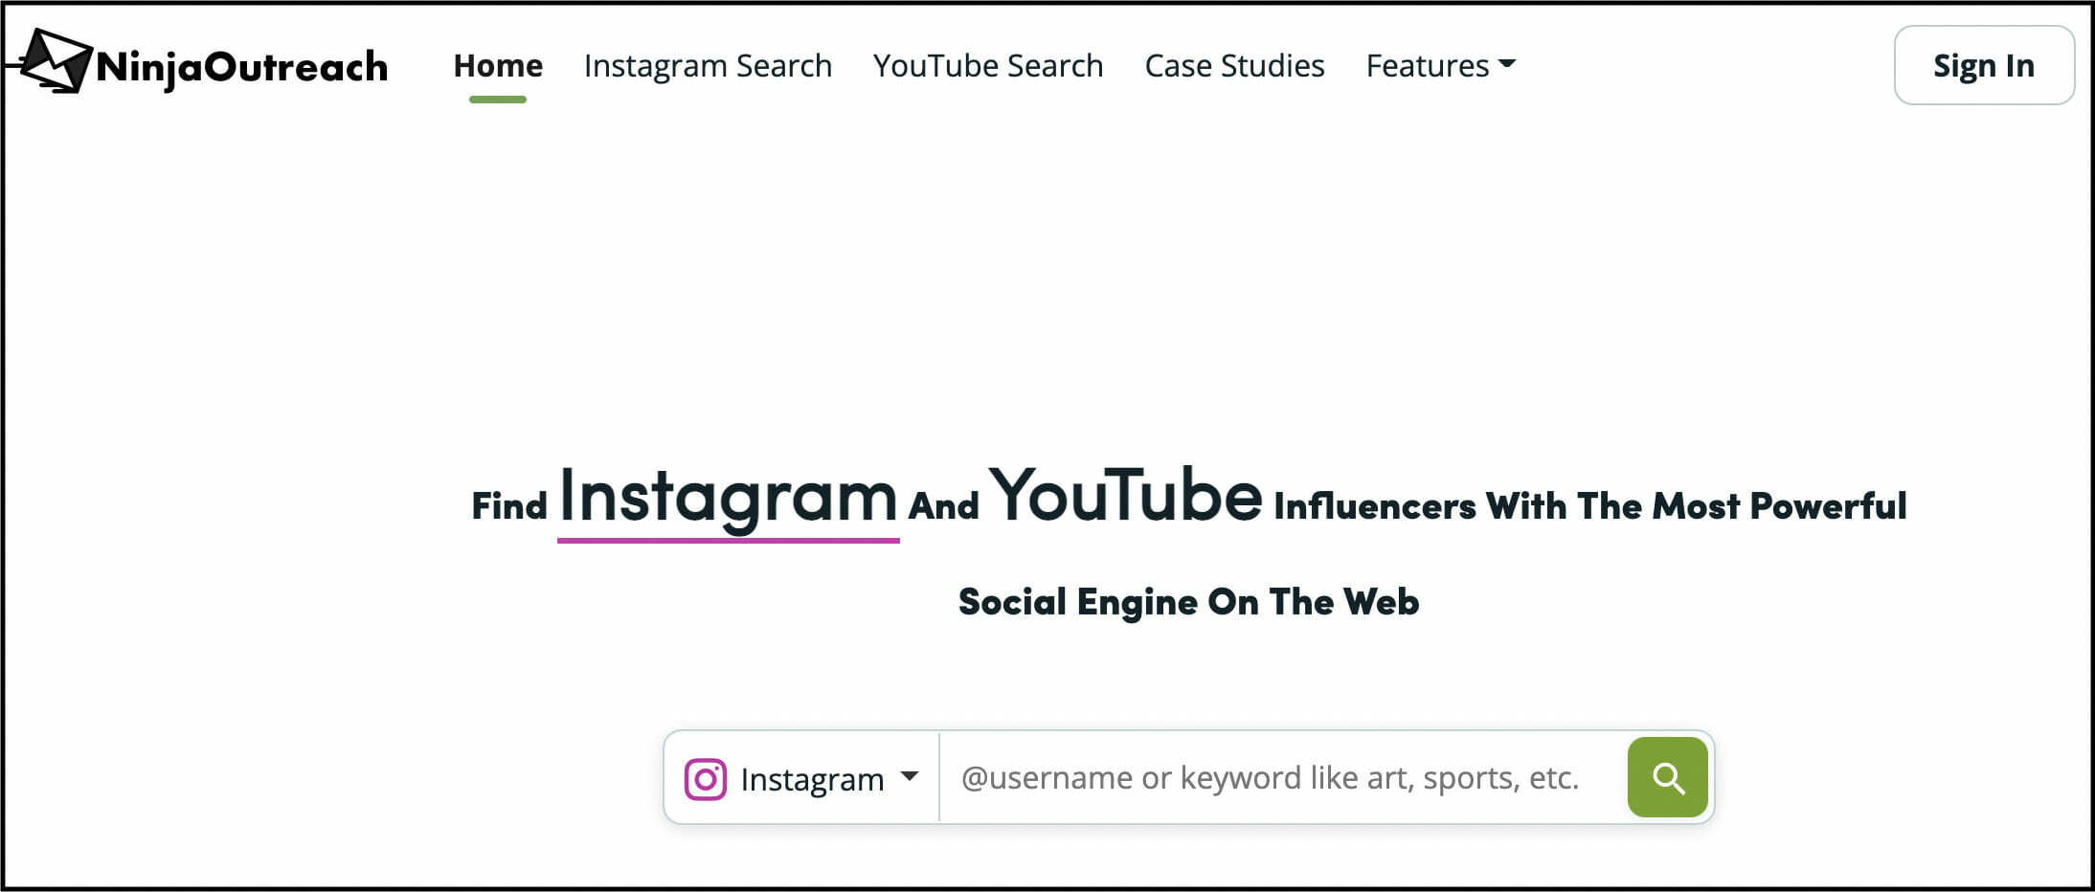Image resolution: width=2095 pixels, height=892 pixels.
Task: Click the NinjaOutreach brand name text
Action: click(x=242, y=67)
